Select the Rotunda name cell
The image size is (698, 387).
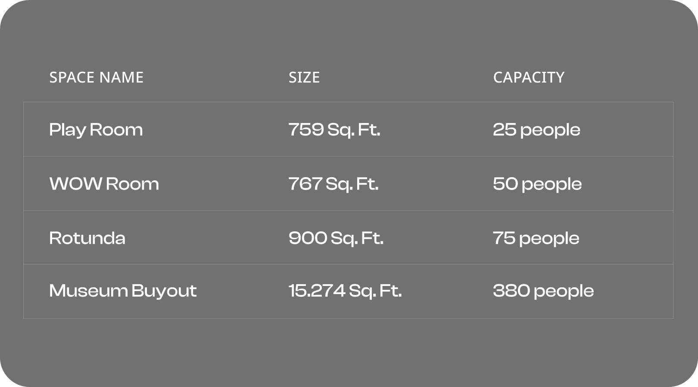87,238
